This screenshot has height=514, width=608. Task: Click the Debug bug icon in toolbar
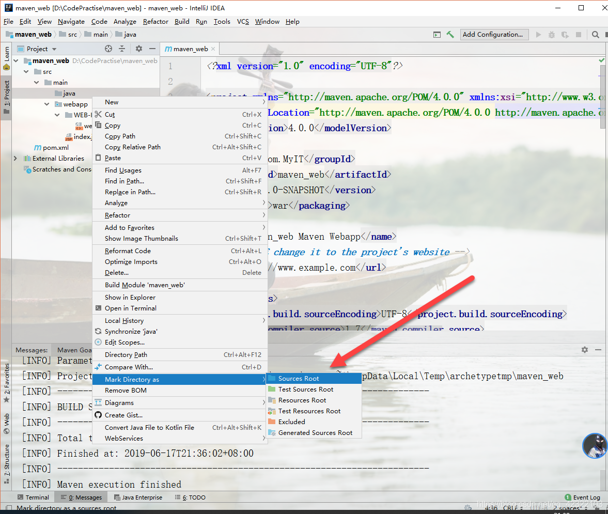pyautogui.click(x=551, y=35)
